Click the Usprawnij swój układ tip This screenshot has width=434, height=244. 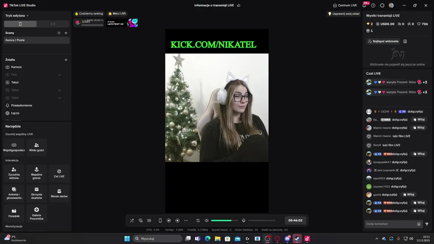[x=343, y=14]
